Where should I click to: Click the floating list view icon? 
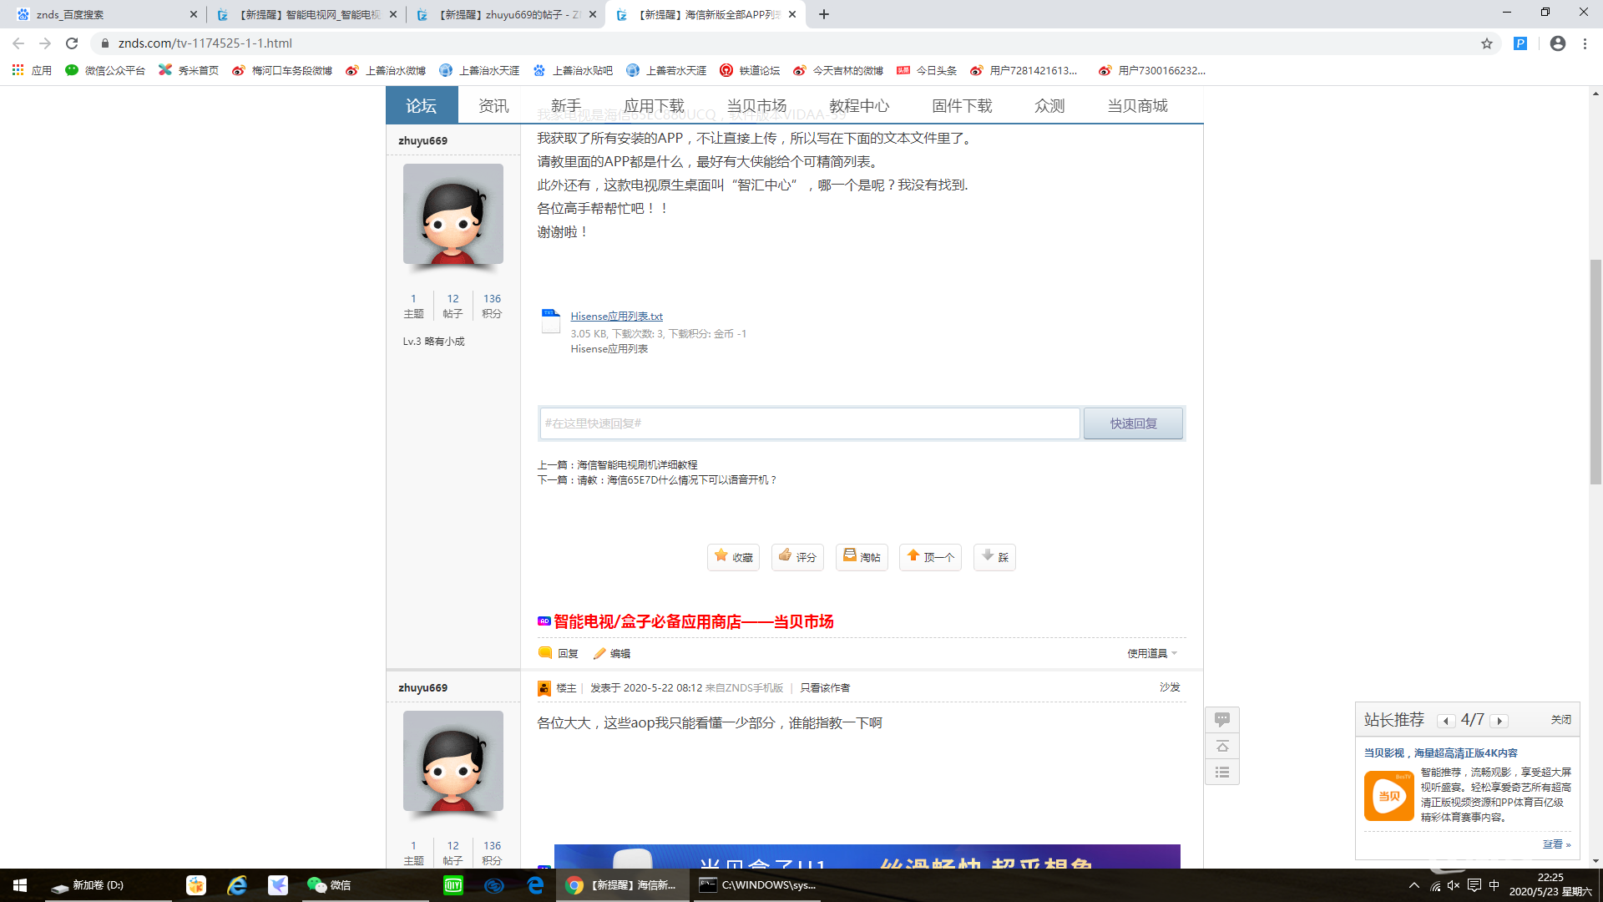(x=1222, y=773)
